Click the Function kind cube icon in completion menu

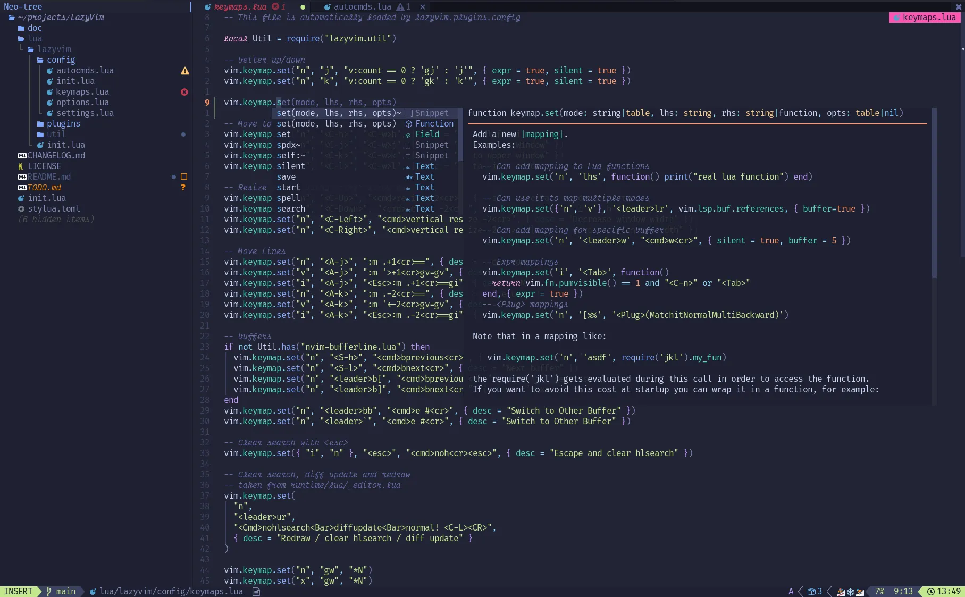click(x=409, y=124)
